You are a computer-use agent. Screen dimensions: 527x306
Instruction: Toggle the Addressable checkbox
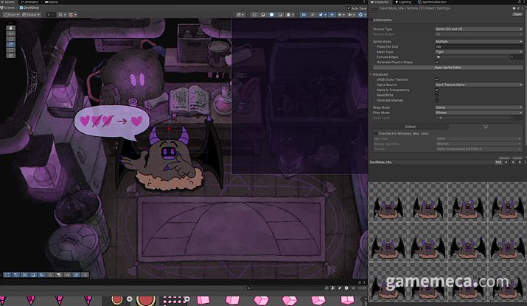tap(371, 20)
